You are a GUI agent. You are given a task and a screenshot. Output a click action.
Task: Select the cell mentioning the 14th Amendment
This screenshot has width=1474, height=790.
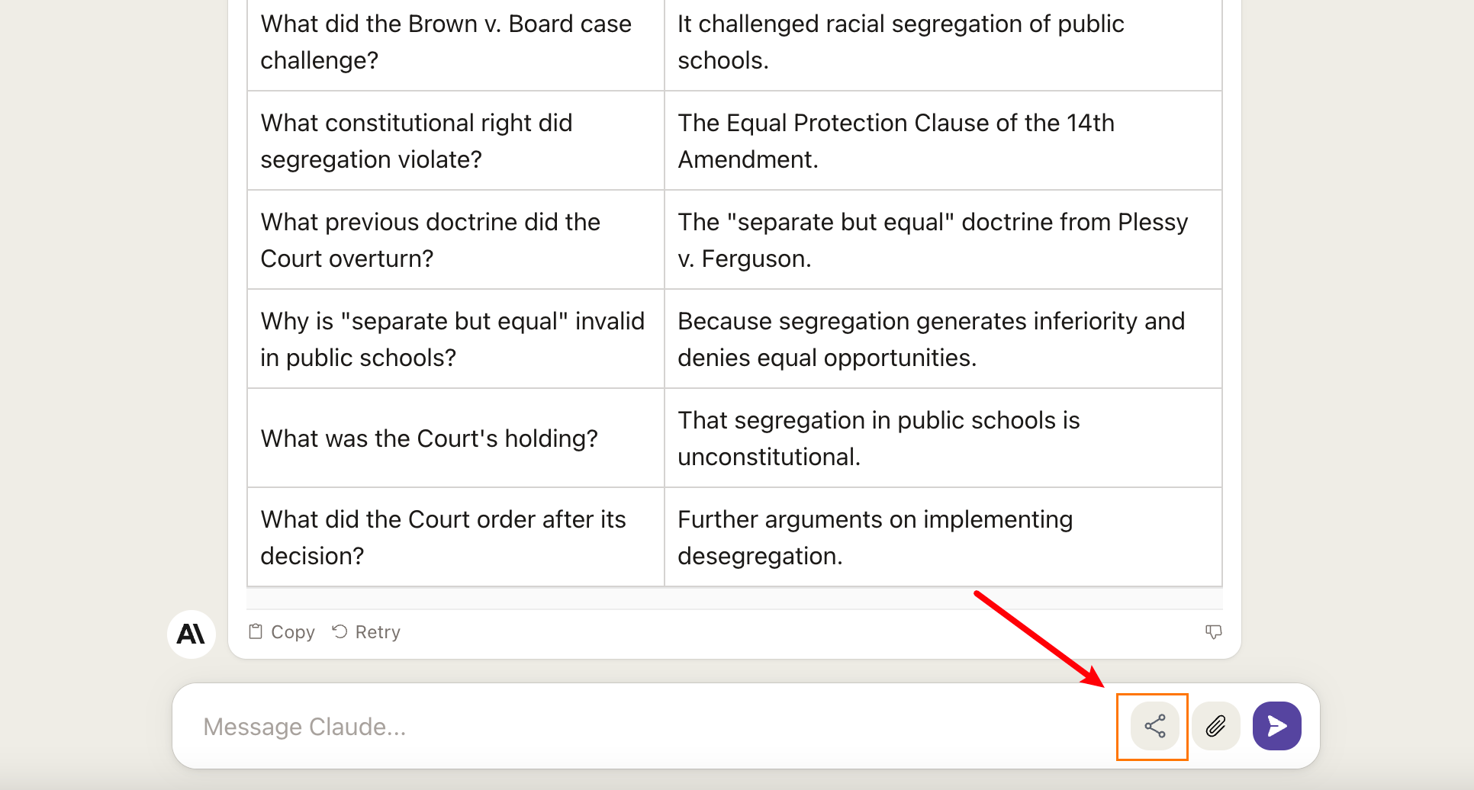943,141
